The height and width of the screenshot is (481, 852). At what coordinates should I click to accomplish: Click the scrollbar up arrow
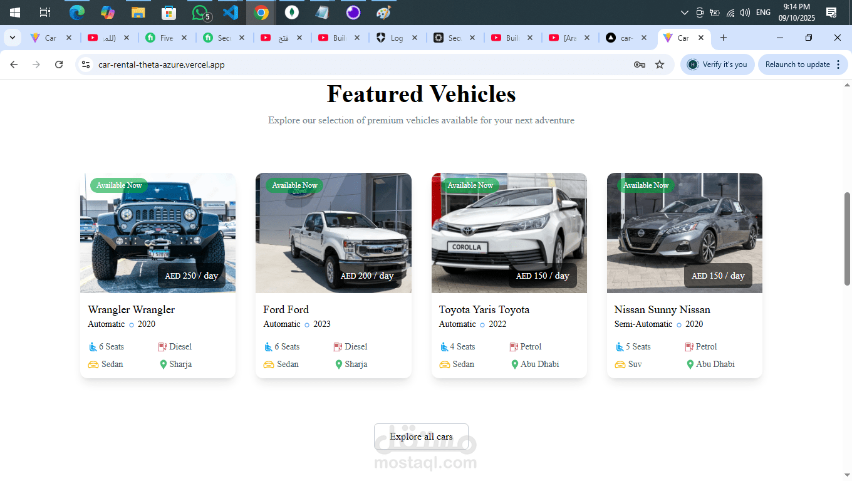click(847, 85)
